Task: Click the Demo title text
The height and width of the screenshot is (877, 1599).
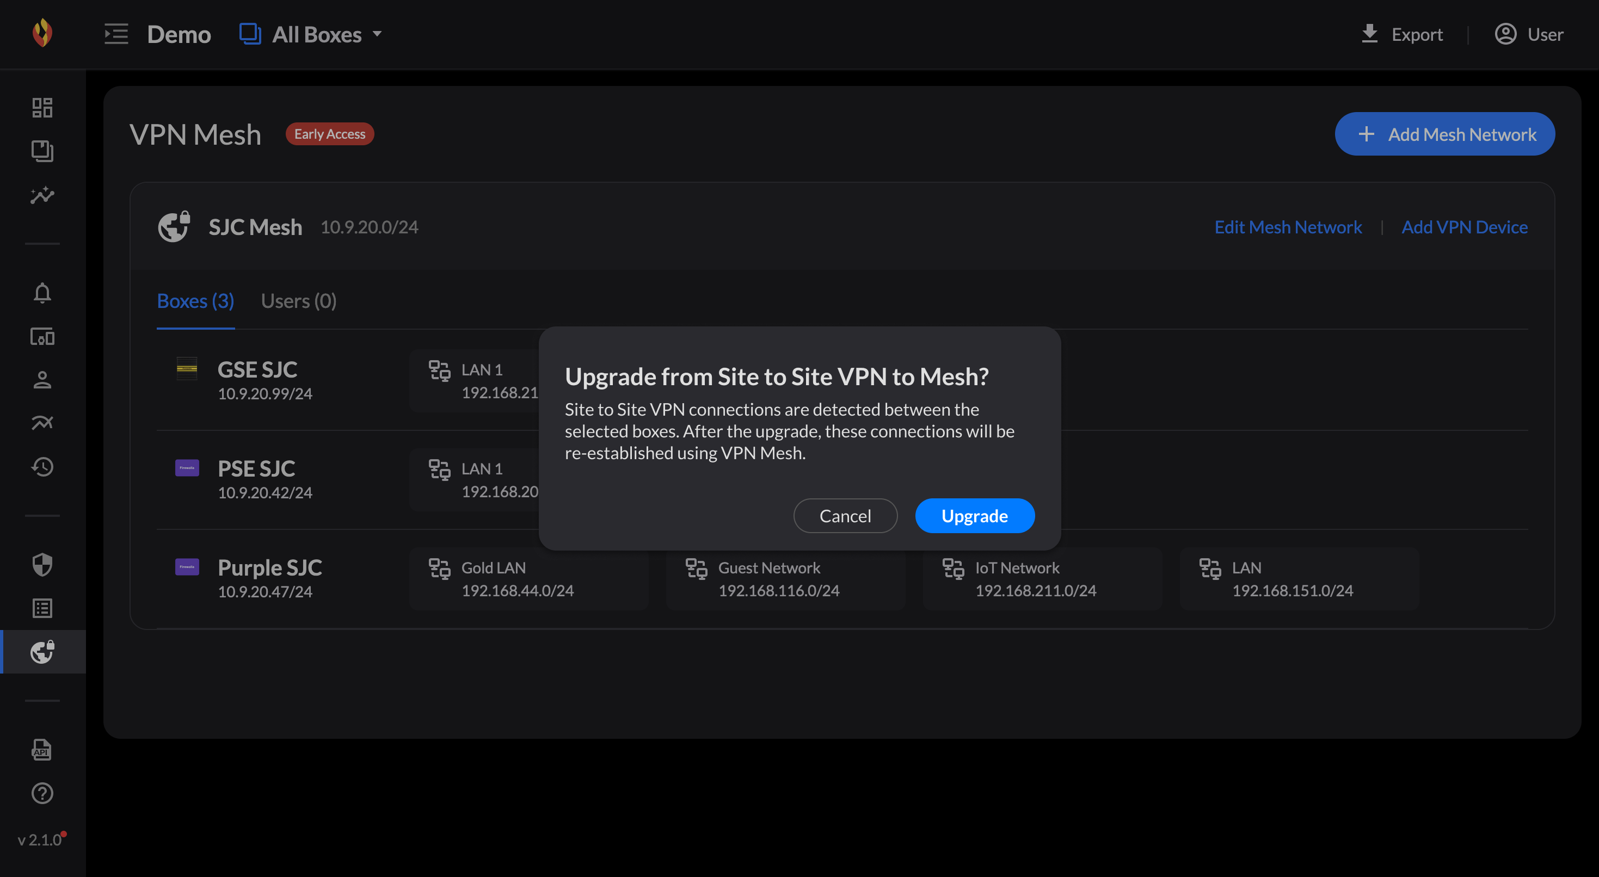Action: tap(179, 34)
